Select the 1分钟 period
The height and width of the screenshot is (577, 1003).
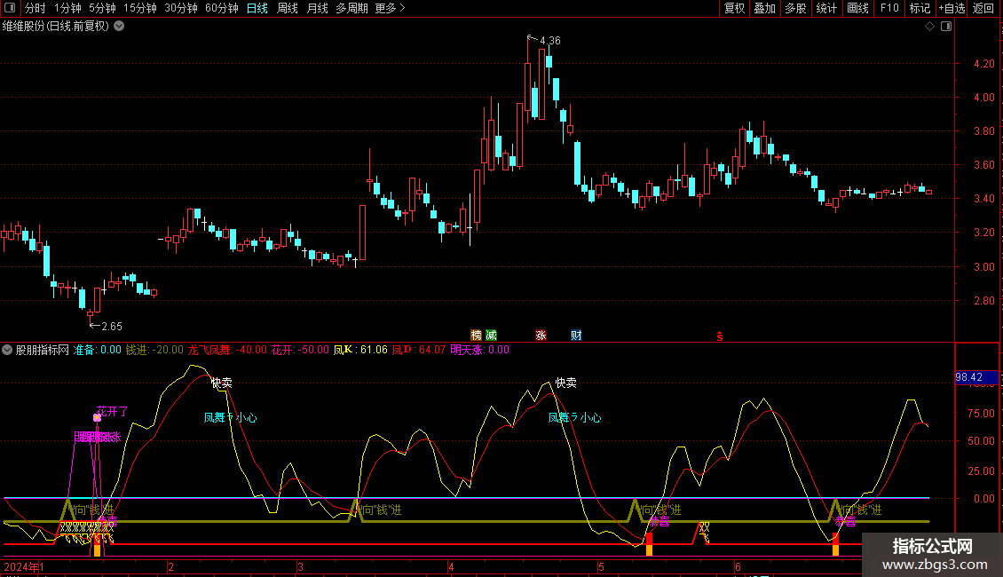[x=67, y=8]
